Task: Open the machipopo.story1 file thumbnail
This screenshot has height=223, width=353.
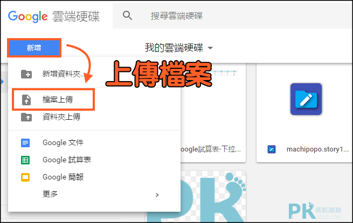Action: 306,99
